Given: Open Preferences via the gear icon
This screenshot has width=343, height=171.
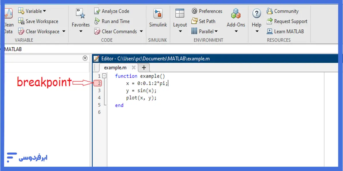Looking at the screenshot, I should click(x=194, y=11).
